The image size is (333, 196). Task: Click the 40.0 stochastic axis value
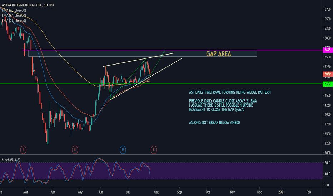tap(328, 174)
